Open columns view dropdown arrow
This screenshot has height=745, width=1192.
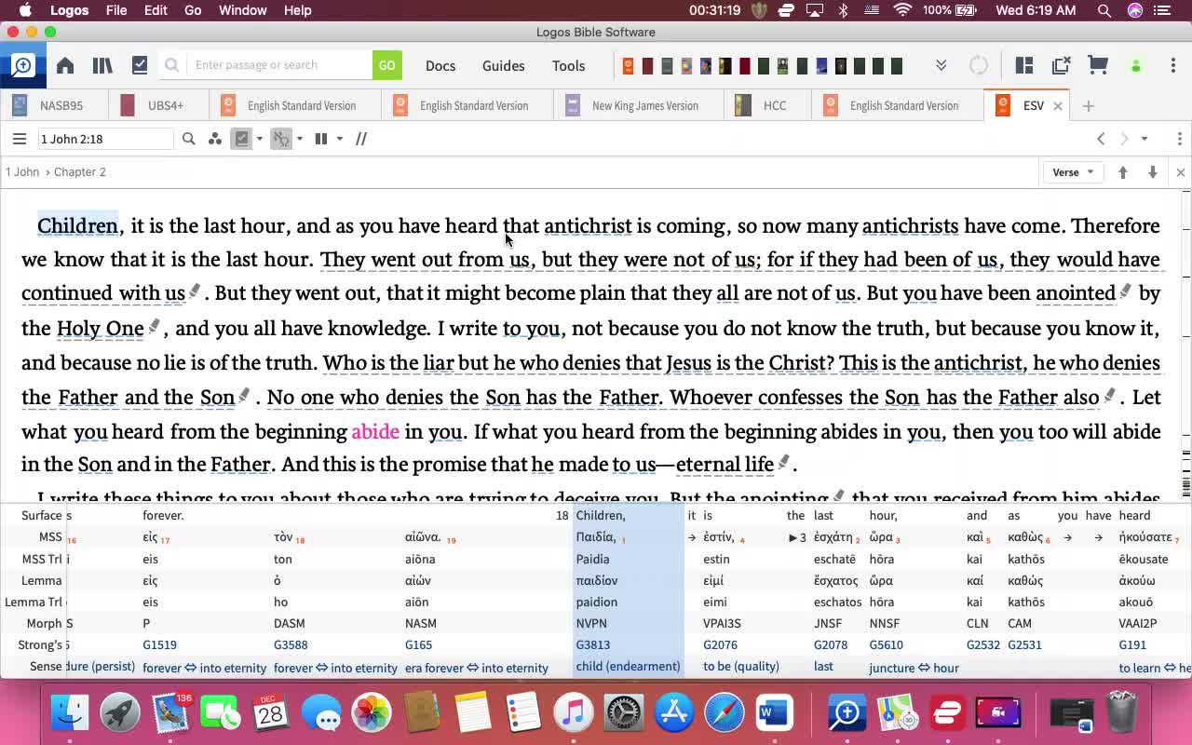[340, 139]
